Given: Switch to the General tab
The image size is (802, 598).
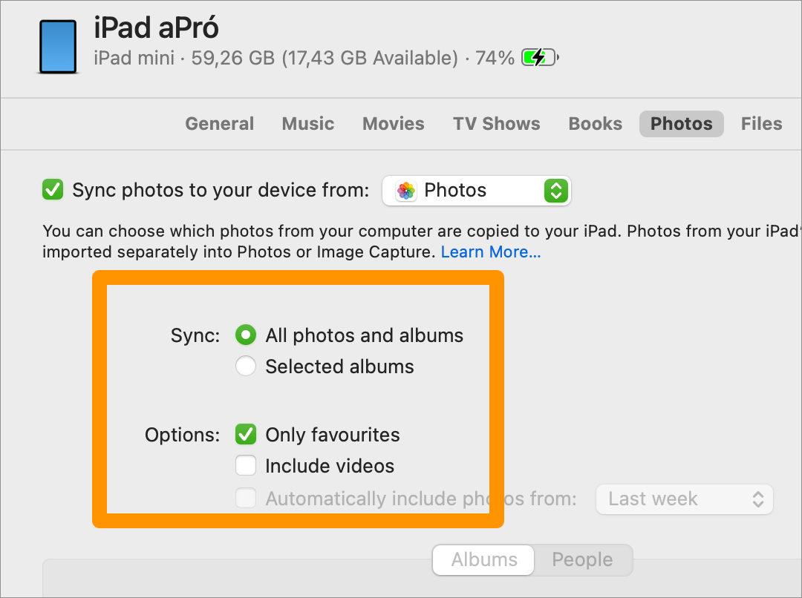Looking at the screenshot, I should click(219, 124).
